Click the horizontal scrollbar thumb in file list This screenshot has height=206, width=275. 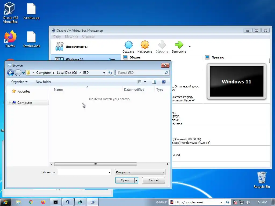[96, 164]
